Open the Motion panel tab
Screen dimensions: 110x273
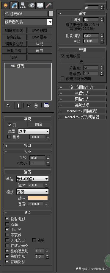(32, 5)
